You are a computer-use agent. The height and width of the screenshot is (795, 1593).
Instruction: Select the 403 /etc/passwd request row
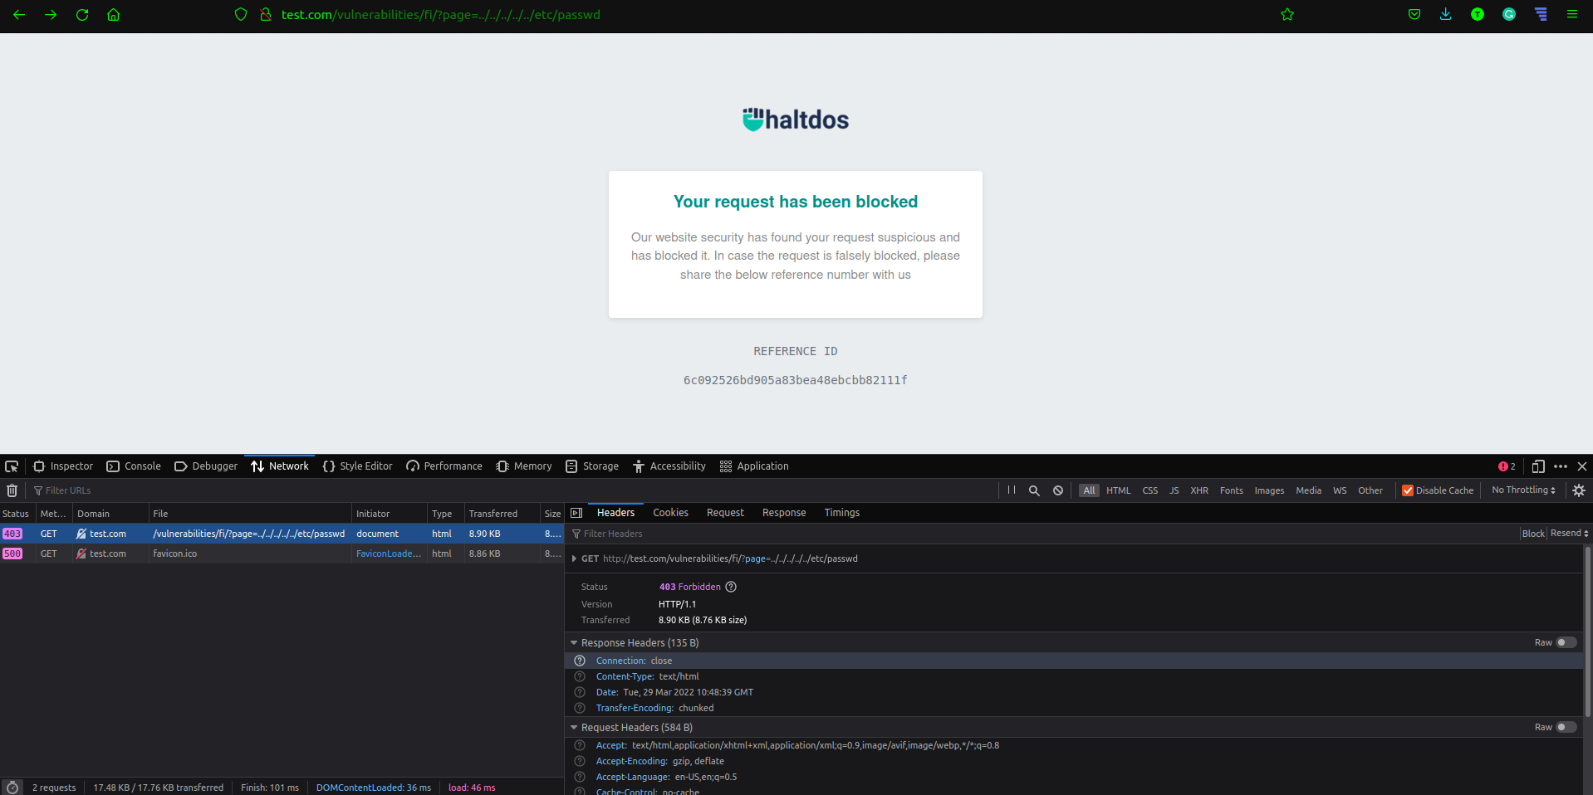(x=282, y=534)
